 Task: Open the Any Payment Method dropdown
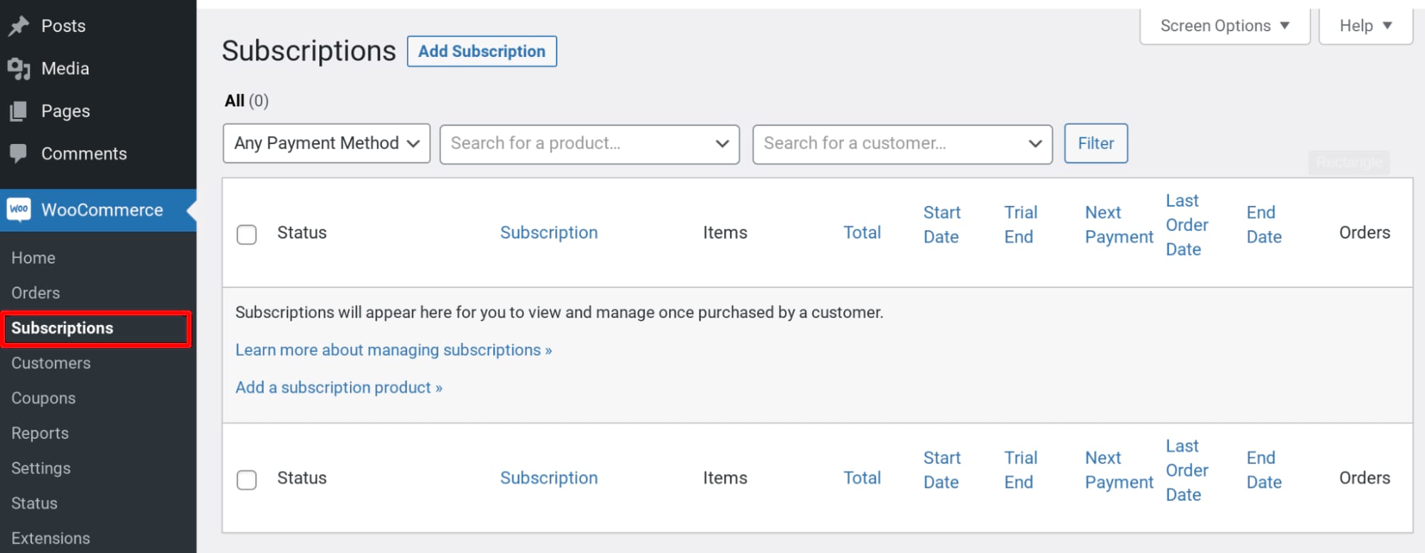click(326, 143)
